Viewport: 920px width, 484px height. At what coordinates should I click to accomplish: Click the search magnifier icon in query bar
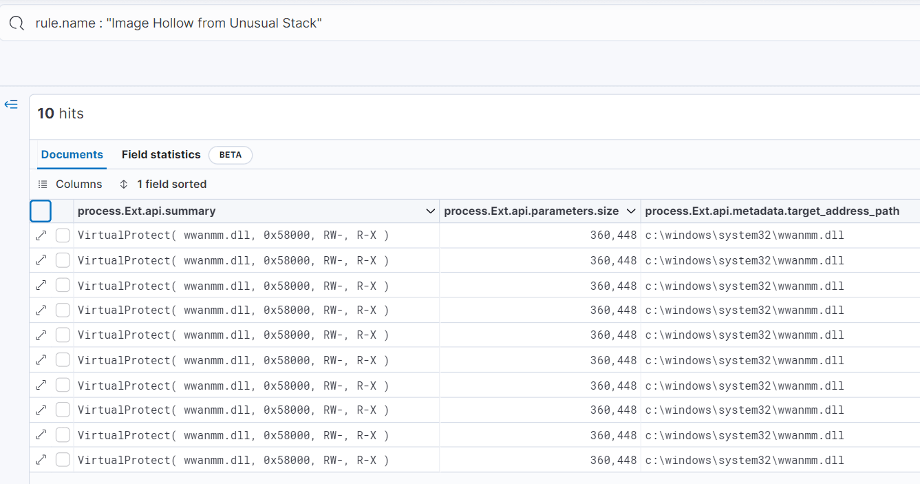(17, 23)
